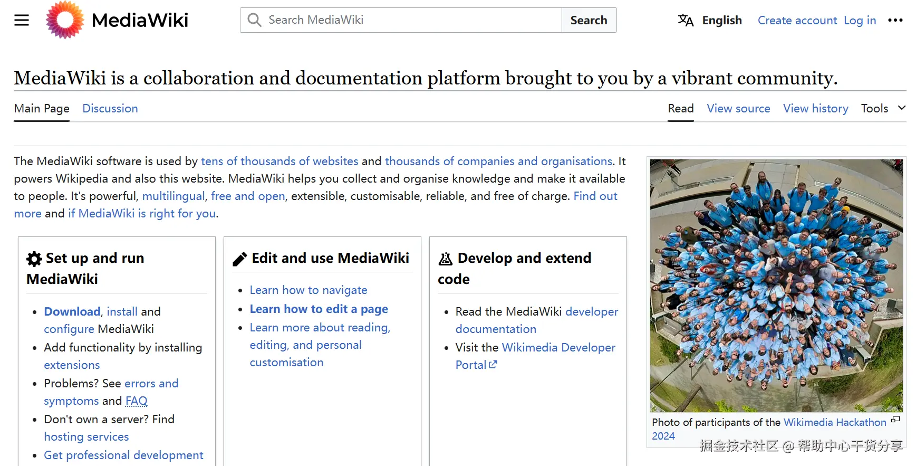Switch to the Discussion tab
Viewport: 916px width, 466px height.
pyautogui.click(x=110, y=108)
